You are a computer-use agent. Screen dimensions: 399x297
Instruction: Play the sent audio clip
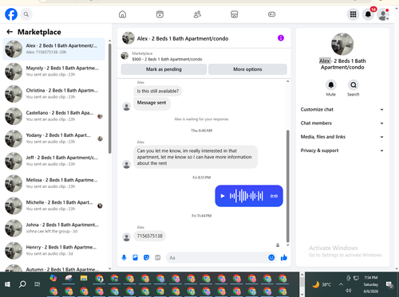click(x=223, y=196)
